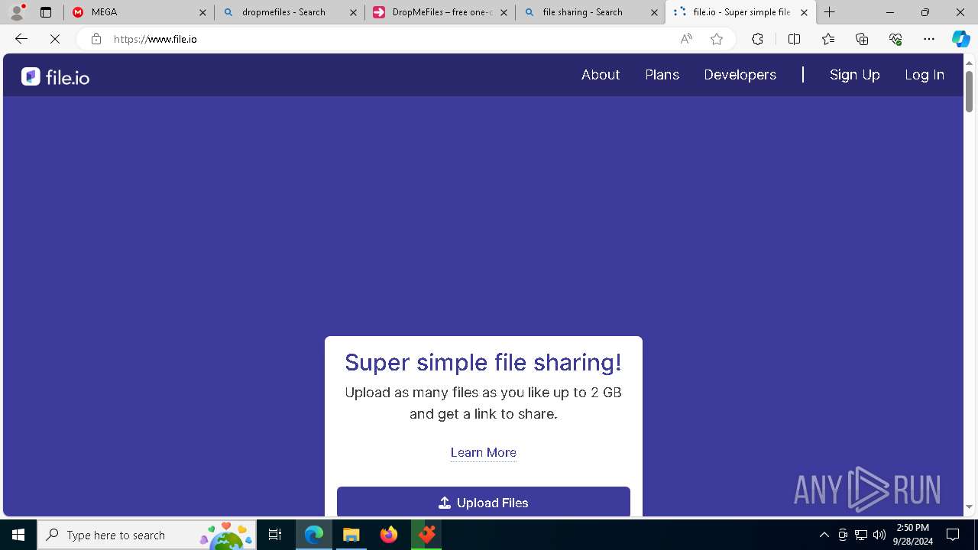The height and width of the screenshot is (550, 978).
Task: View site information padlock icon
Action: click(96, 39)
